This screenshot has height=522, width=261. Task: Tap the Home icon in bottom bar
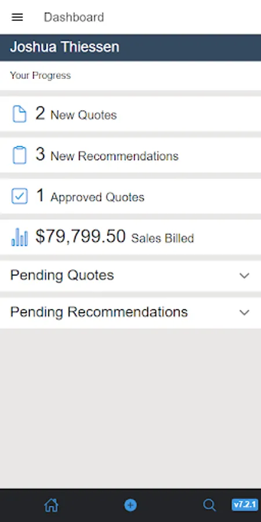(51, 505)
